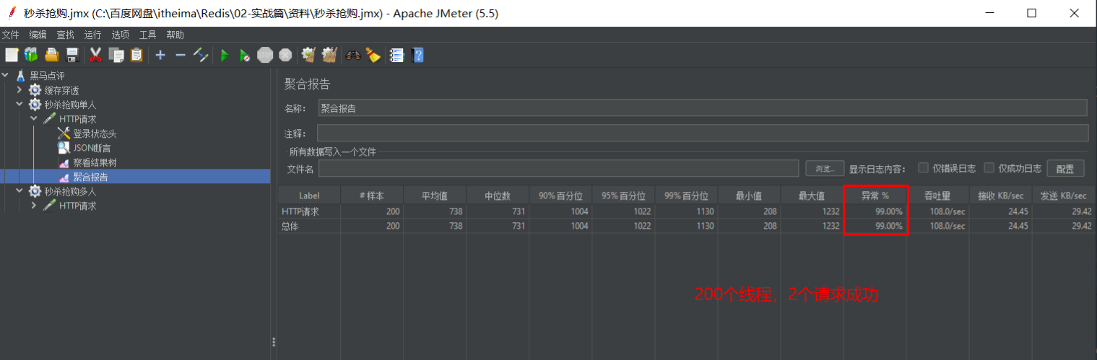Click the 最大值 column header

(x=812, y=196)
